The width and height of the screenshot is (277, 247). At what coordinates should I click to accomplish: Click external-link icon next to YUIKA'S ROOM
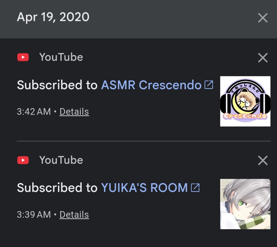(x=195, y=188)
